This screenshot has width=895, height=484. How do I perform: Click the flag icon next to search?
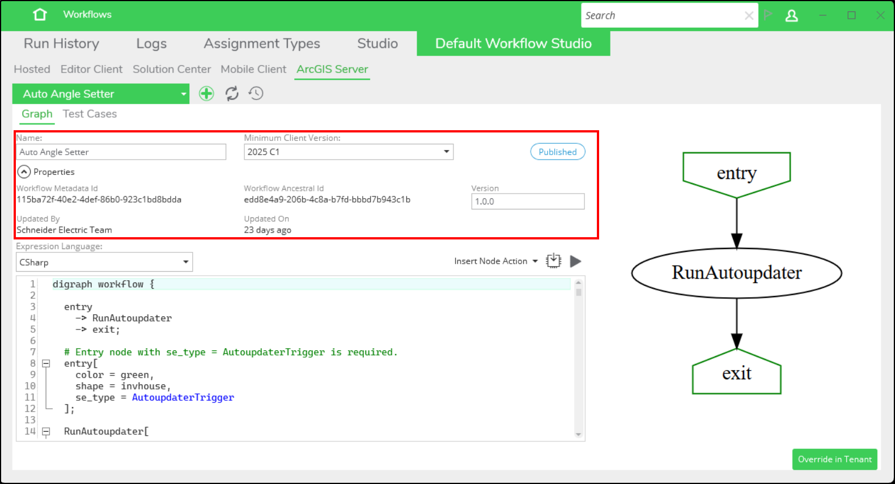tap(769, 15)
